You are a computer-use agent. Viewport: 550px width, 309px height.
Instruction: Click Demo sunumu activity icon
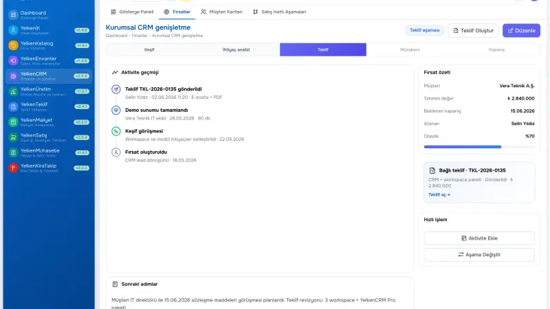click(x=116, y=111)
